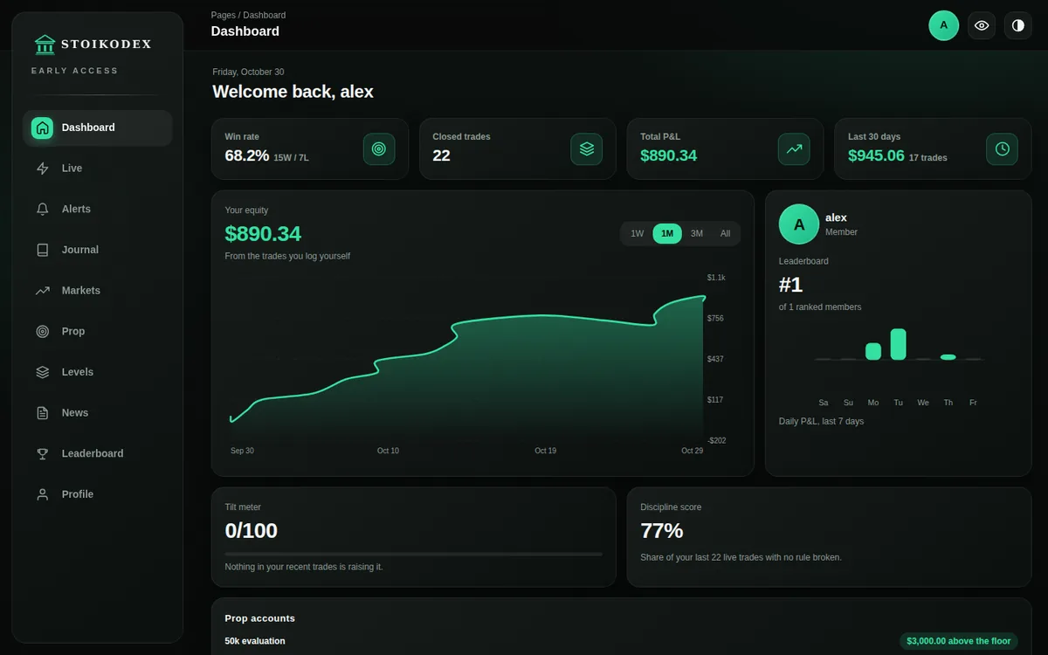Open the account avatar A in top bar
The width and height of the screenshot is (1048, 655).
point(944,25)
